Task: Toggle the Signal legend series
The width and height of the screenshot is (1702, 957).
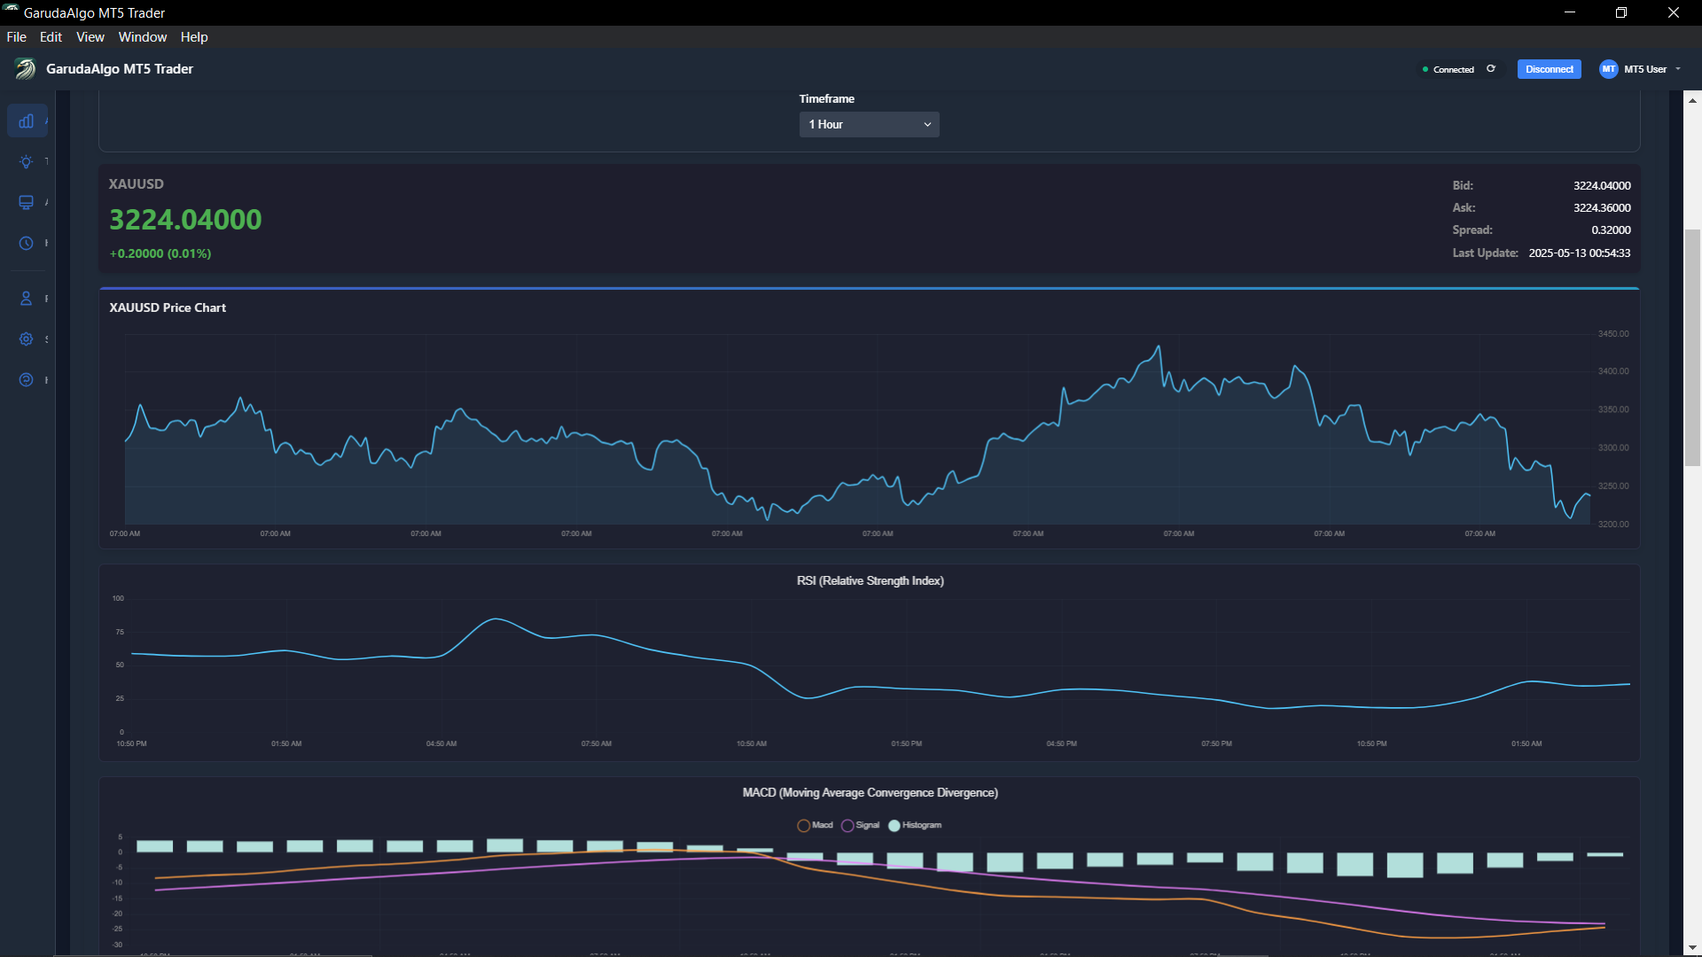Action: pos(860,825)
